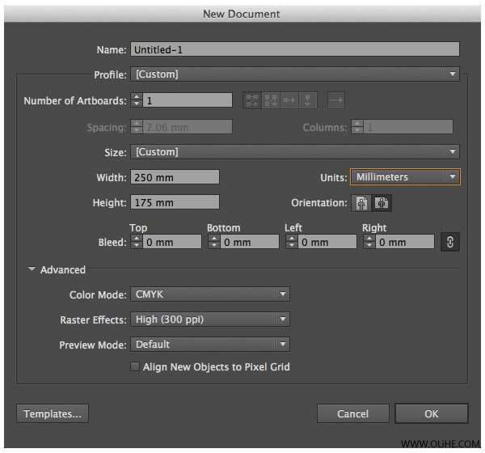This screenshot has height=453, width=485.
Task: Select portrait orientation icon
Action: (361, 203)
